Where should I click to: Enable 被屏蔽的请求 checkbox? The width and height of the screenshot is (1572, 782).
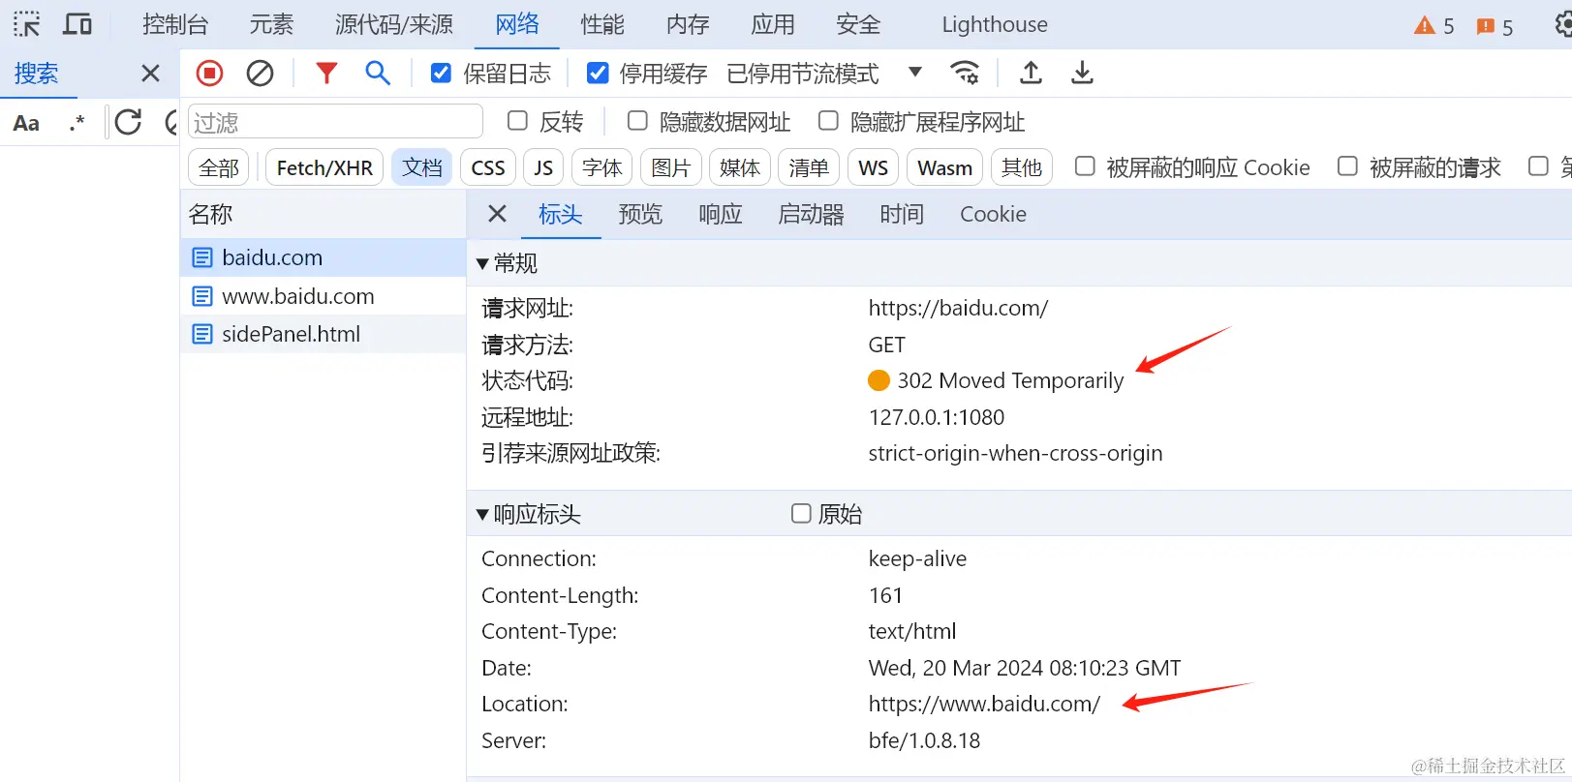click(x=1347, y=166)
